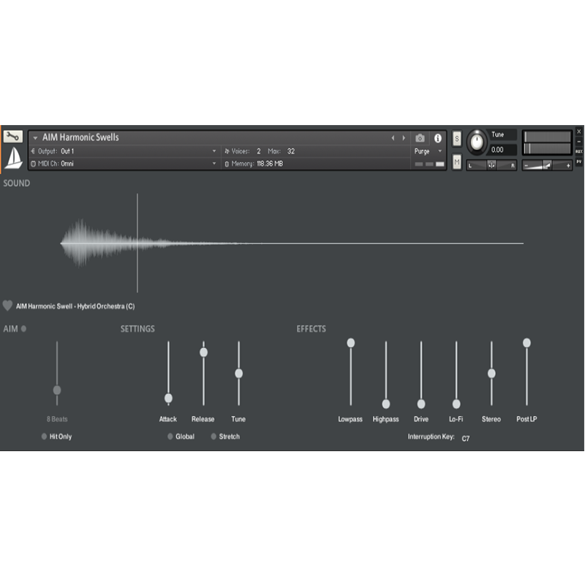This screenshot has height=585, width=585.
Task: Click the AIM Harmonic Swells instrument title
Action: (80, 137)
